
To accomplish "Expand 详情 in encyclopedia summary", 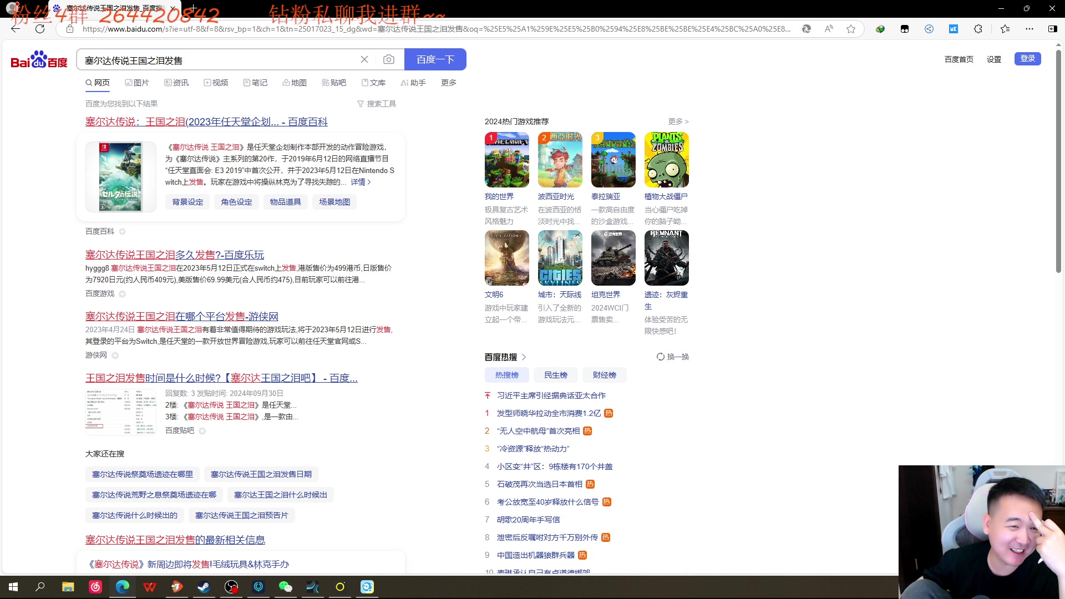I will [x=361, y=182].
